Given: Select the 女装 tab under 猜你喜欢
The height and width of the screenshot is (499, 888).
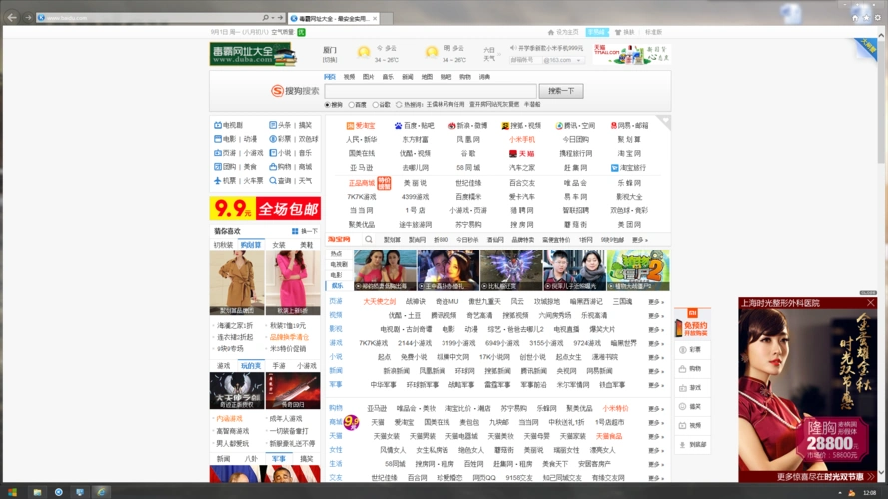Looking at the screenshot, I should [279, 245].
